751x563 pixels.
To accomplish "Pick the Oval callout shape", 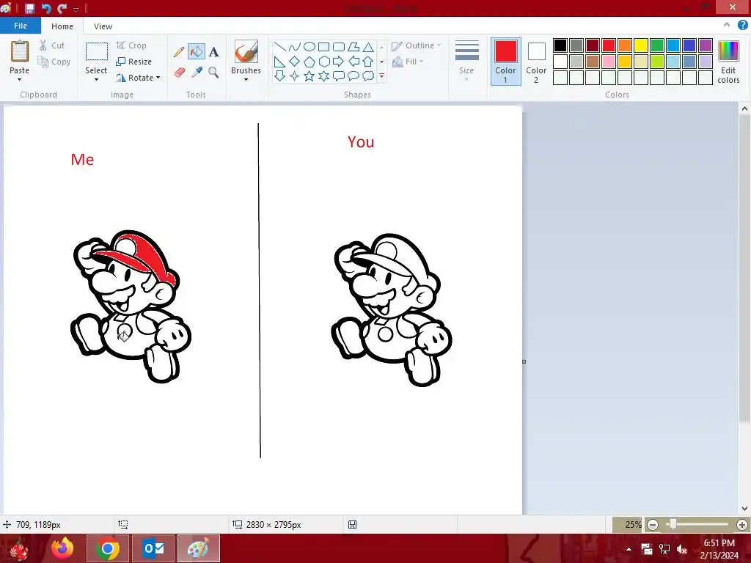I will (353, 76).
